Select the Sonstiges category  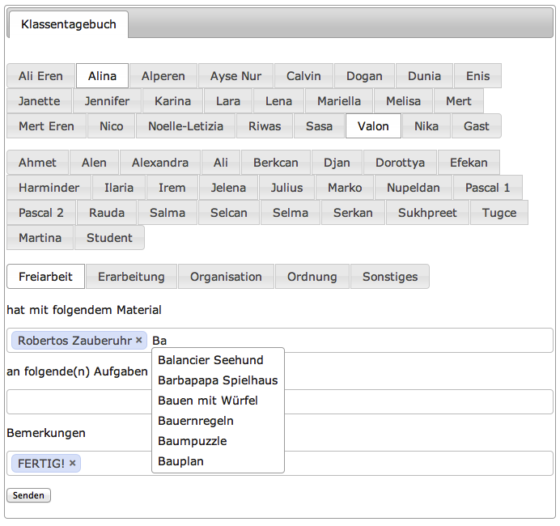coord(390,277)
